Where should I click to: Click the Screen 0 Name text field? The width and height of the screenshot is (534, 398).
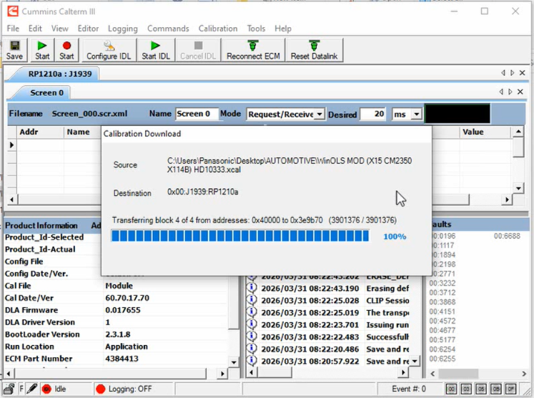(x=197, y=114)
